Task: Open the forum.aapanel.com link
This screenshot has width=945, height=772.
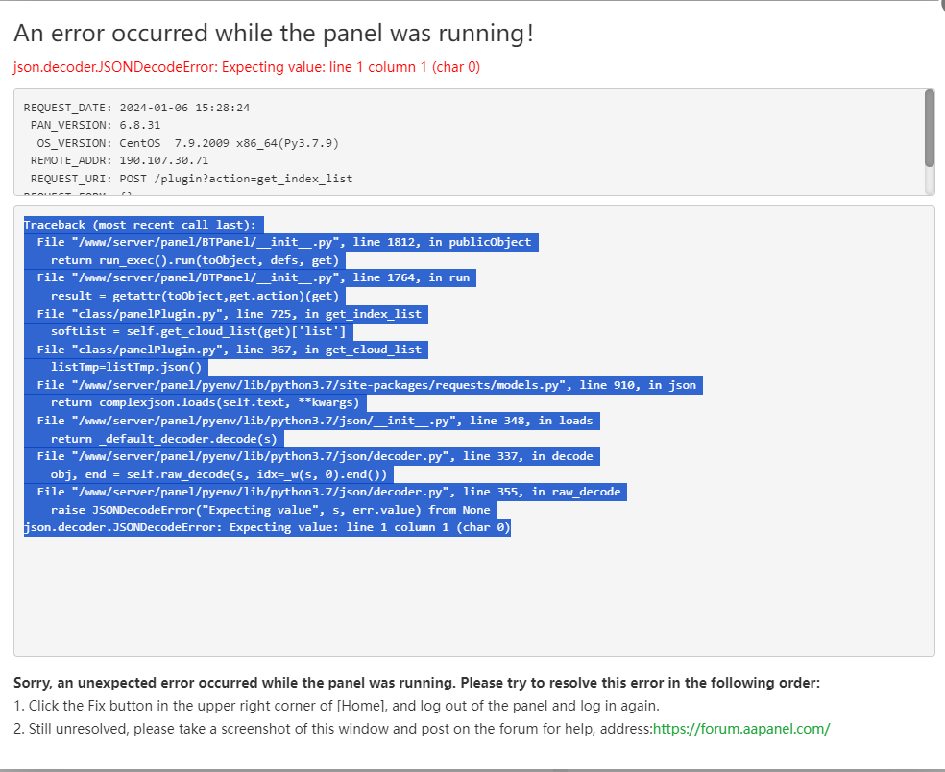Action: click(740, 729)
